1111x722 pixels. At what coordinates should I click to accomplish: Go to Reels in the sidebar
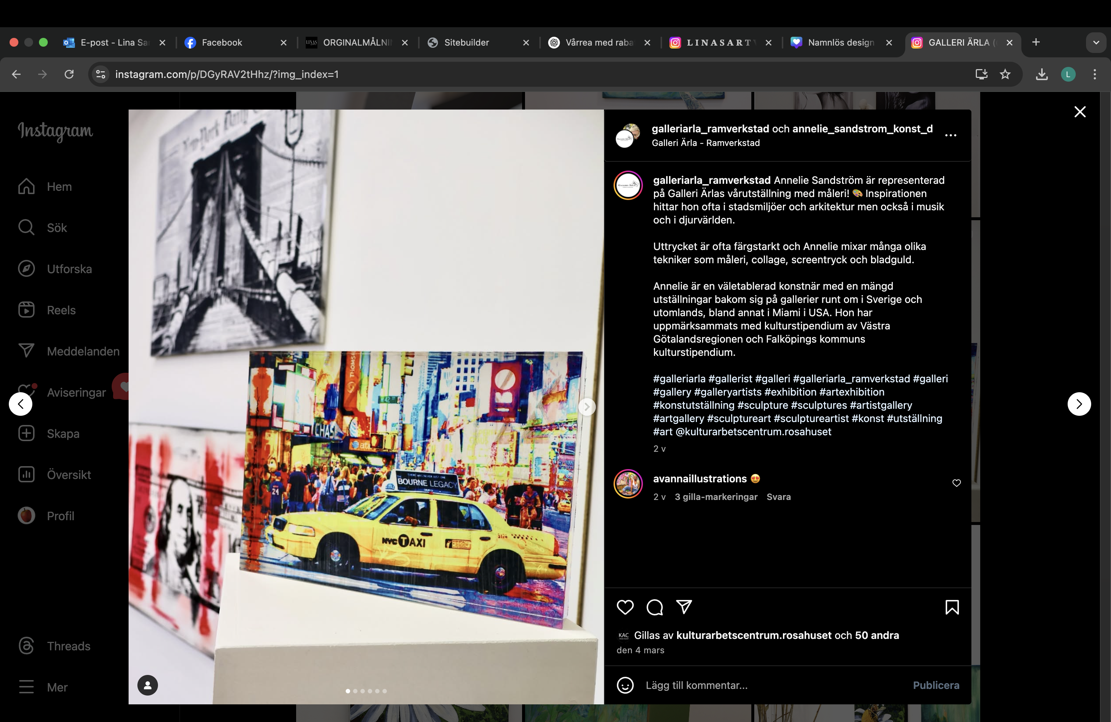(x=47, y=310)
